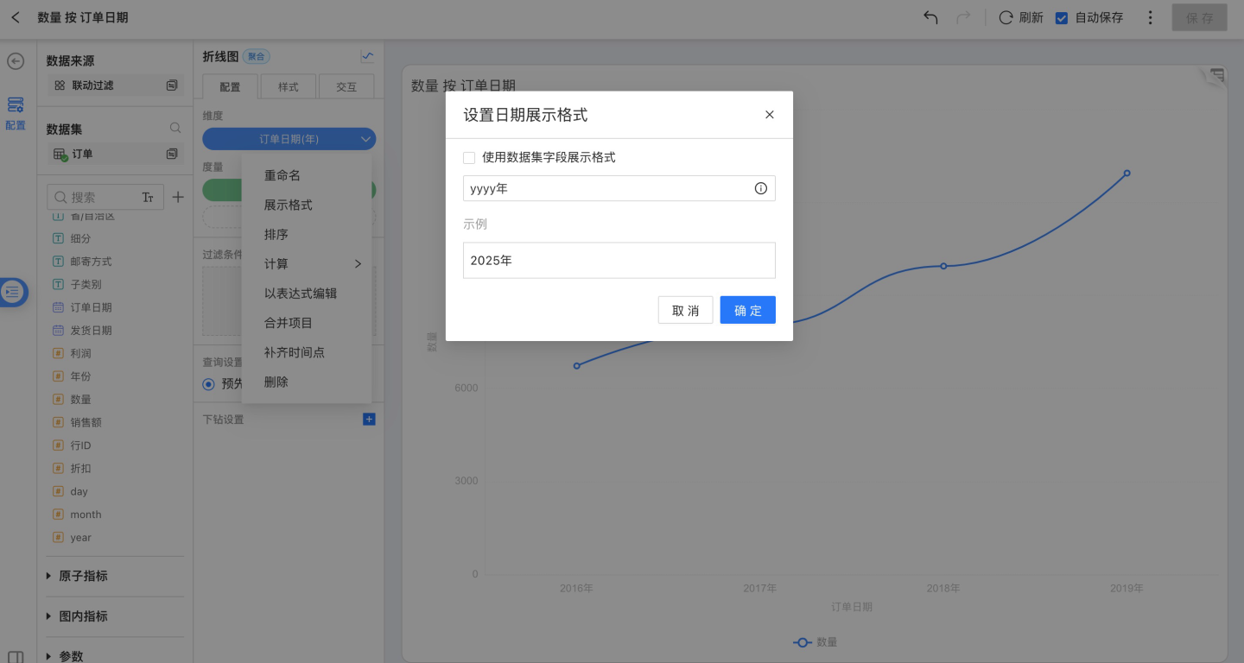Viewport: 1244px width, 663px height.
Task: Select 排序 from the context menu
Action: [x=276, y=234]
